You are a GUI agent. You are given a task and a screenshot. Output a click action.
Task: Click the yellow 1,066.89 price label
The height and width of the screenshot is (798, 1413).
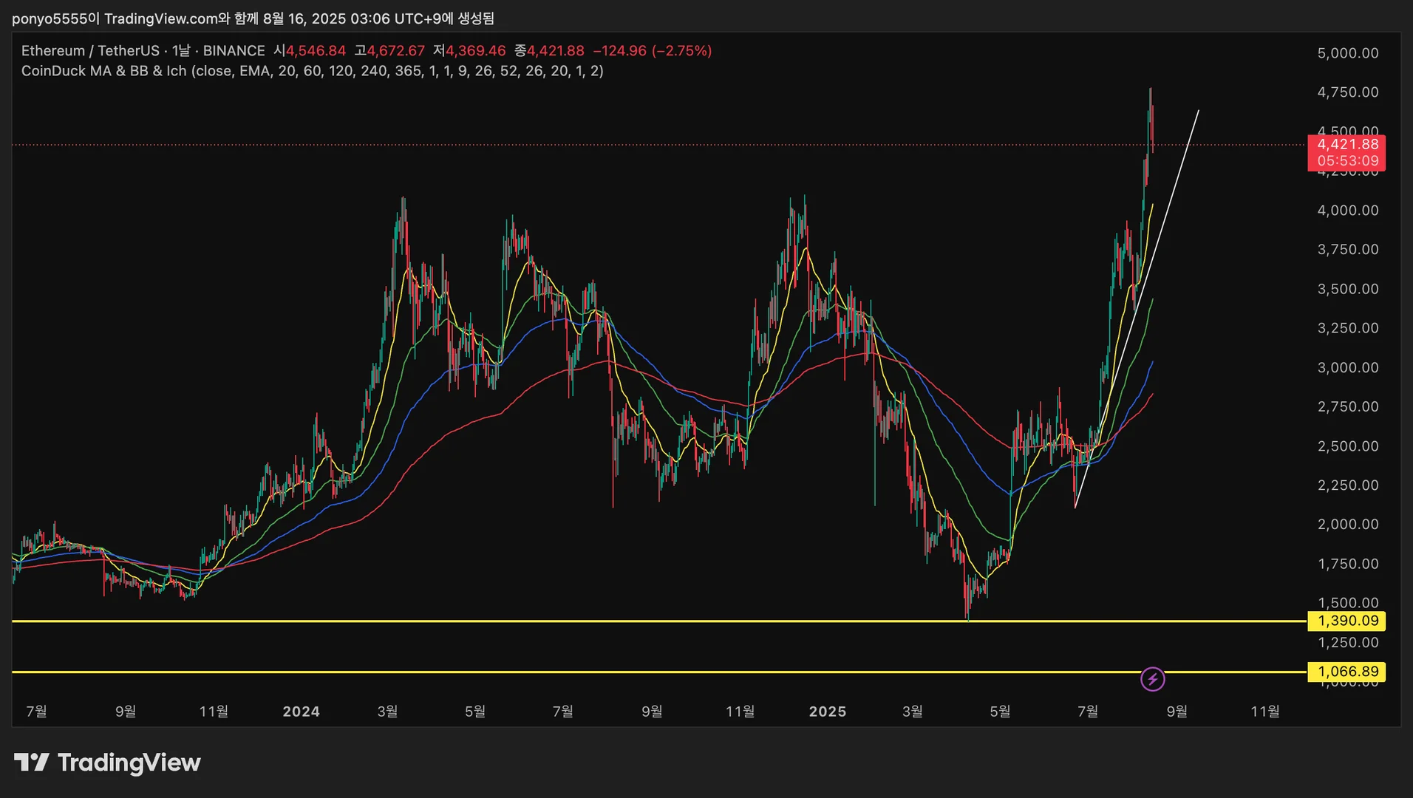[1347, 672]
